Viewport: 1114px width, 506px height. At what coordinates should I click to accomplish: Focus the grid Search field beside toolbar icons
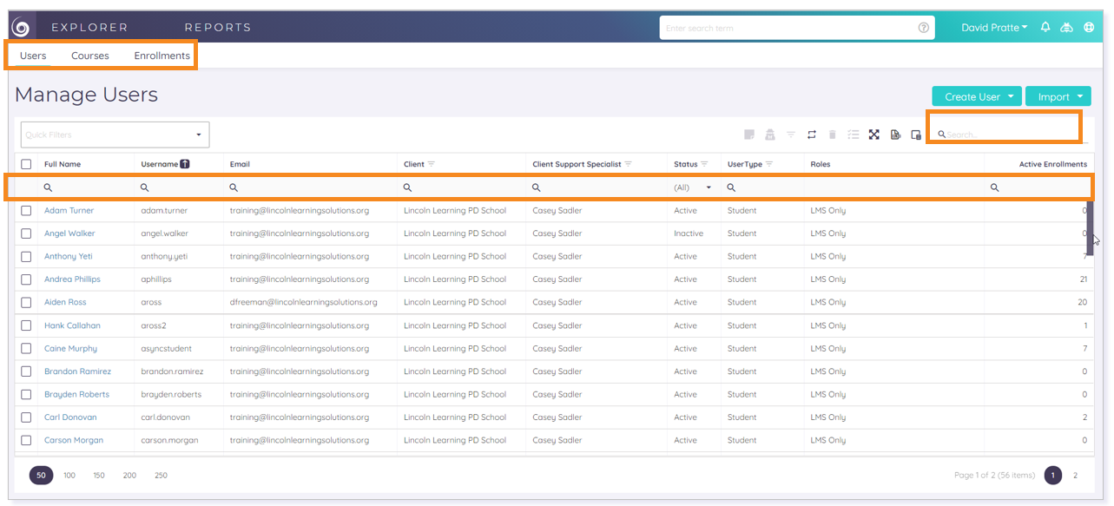pos(1012,135)
